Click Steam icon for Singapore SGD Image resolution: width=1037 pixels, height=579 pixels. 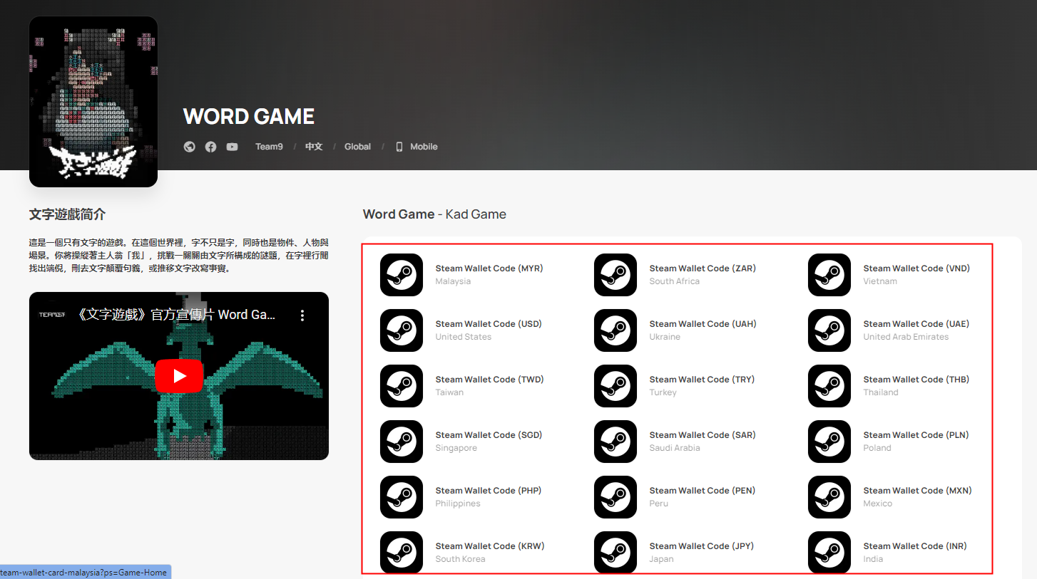tap(402, 442)
